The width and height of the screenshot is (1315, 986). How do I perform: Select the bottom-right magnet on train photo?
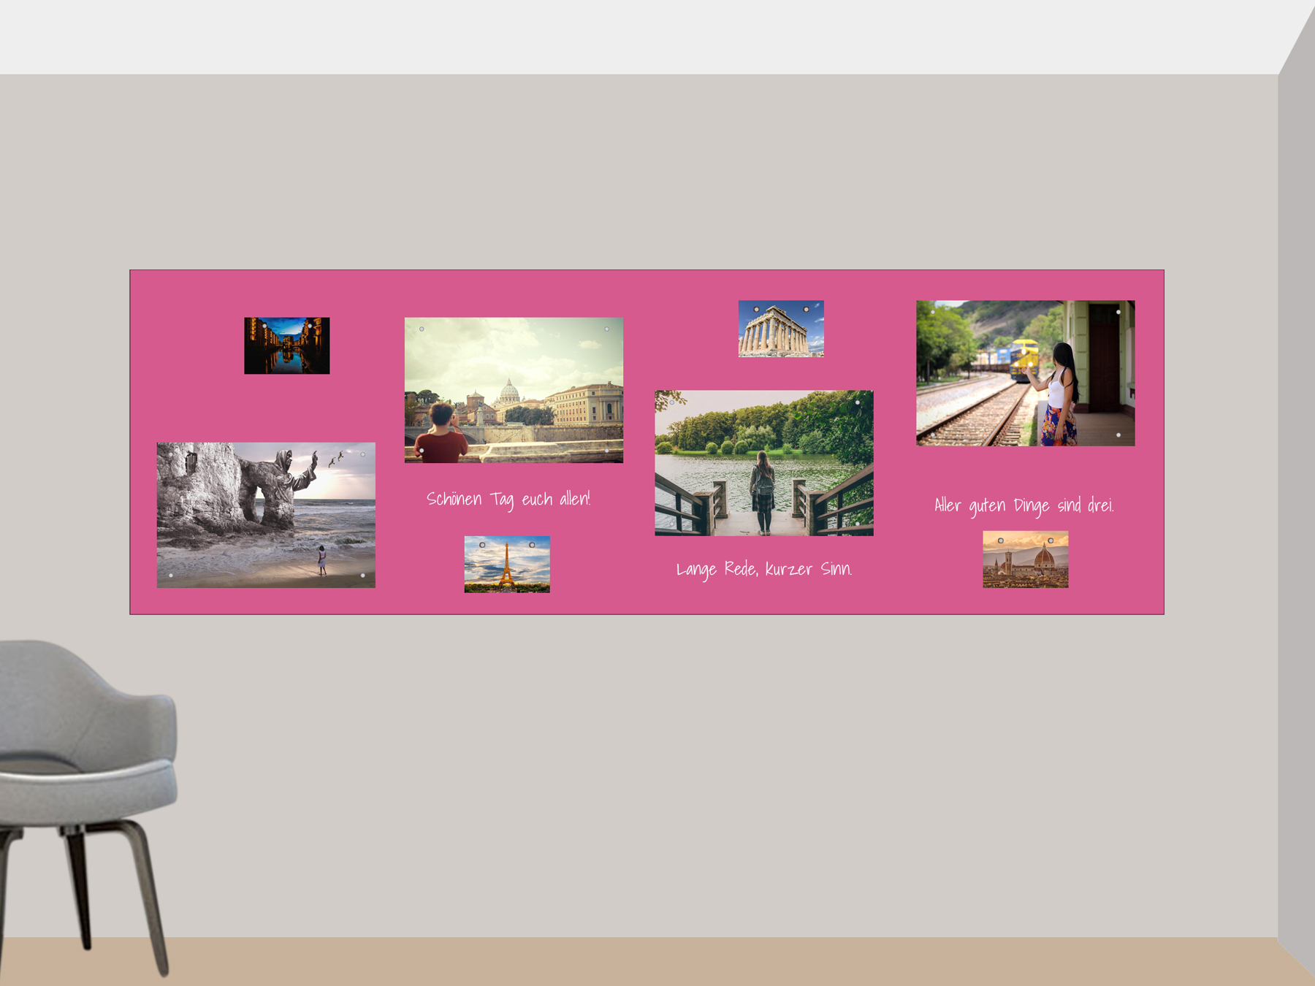(x=1118, y=435)
